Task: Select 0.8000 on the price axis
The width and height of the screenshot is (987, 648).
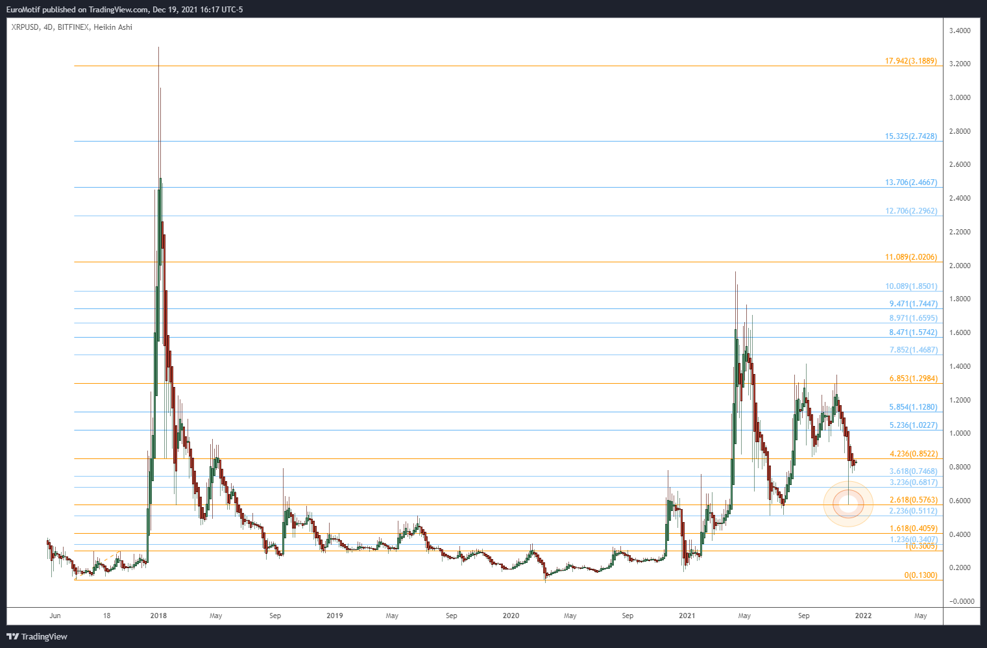Action: coord(960,467)
